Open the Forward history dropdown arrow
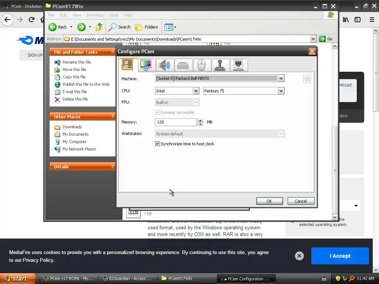This screenshot has height=284, width=379. pos(90,27)
